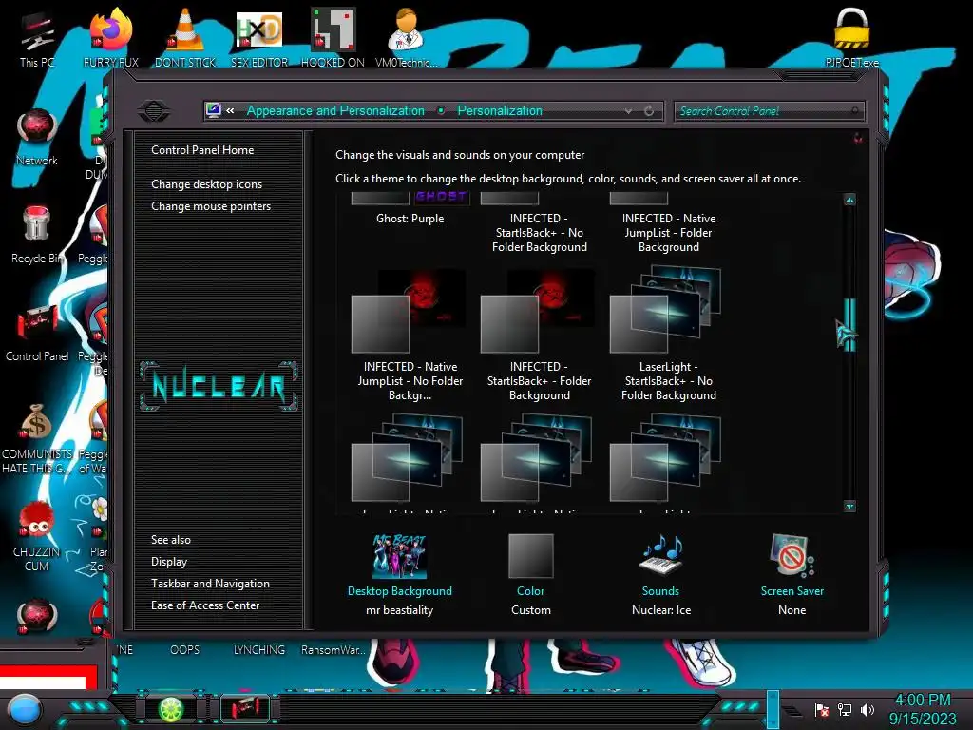Click the octagonal back button in window header

(x=154, y=111)
